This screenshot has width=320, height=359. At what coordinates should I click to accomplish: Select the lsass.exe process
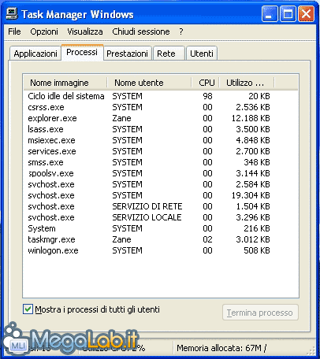click(161, 129)
